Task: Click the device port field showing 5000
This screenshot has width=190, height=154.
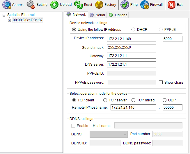Action: coord(173,39)
